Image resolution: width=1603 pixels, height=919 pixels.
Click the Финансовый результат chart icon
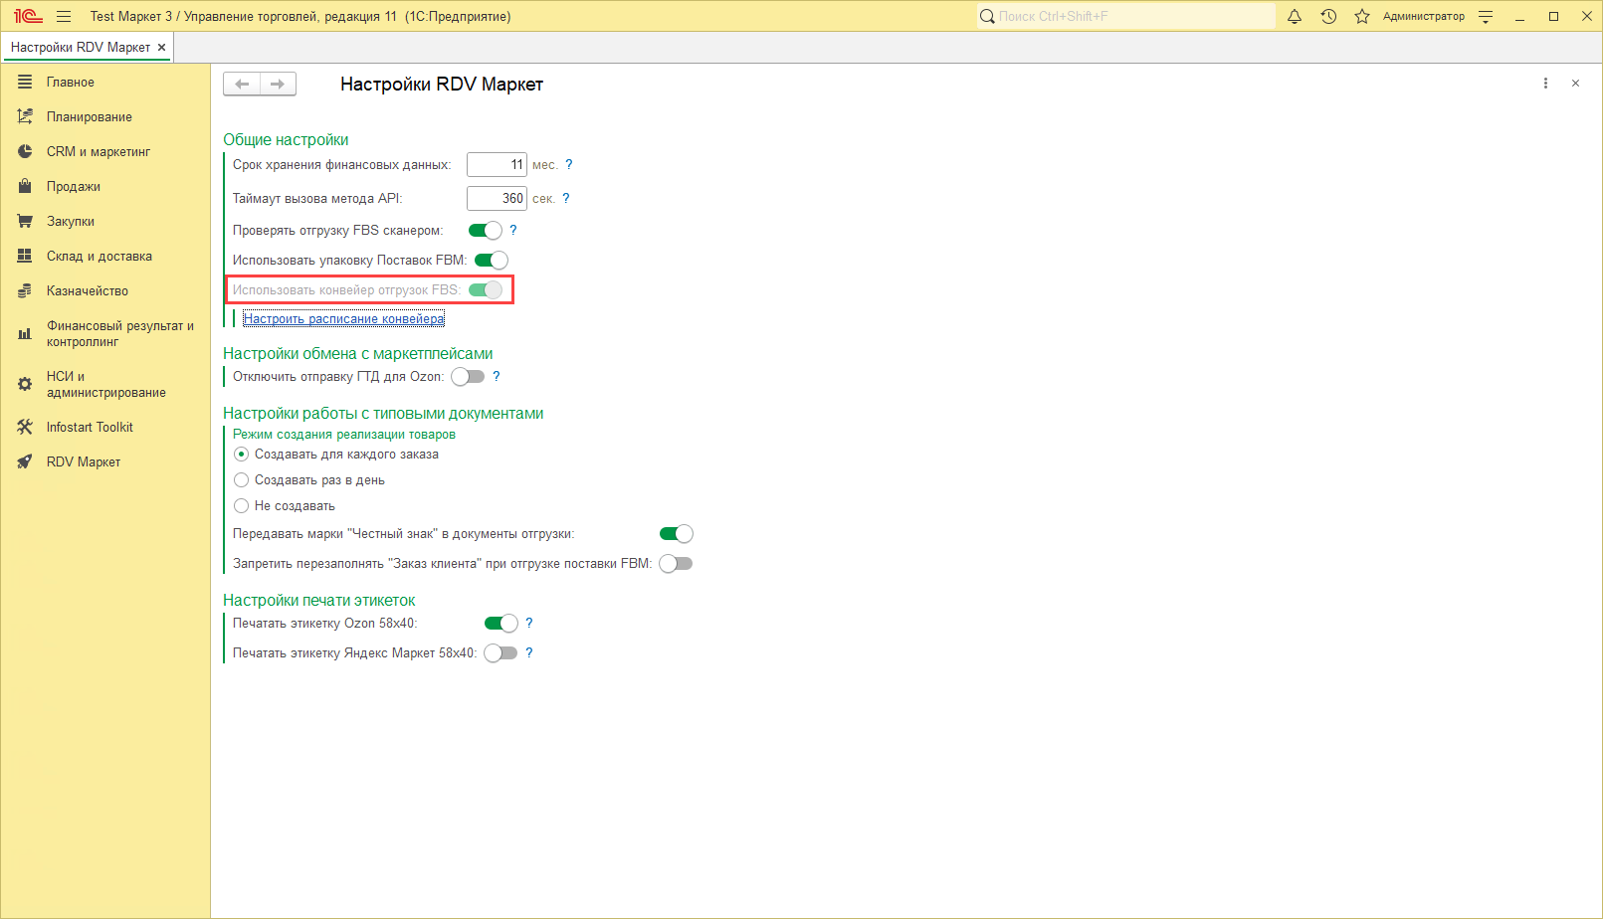pyautogui.click(x=25, y=334)
